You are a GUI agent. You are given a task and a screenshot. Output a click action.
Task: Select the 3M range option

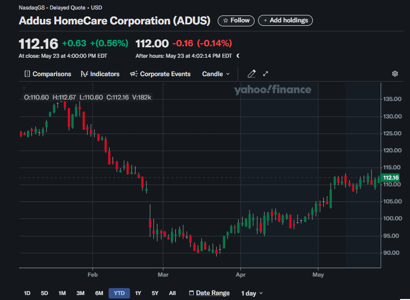point(80,293)
